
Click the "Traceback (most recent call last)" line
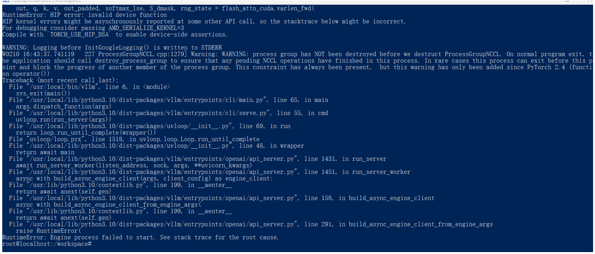coord(60,80)
